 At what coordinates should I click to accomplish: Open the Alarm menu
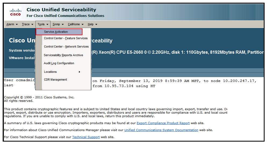click(12, 24)
